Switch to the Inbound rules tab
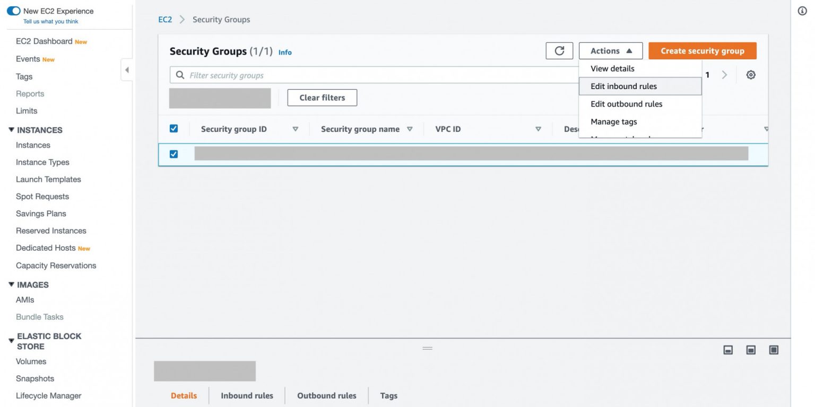The height and width of the screenshot is (407, 815). [x=247, y=395]
